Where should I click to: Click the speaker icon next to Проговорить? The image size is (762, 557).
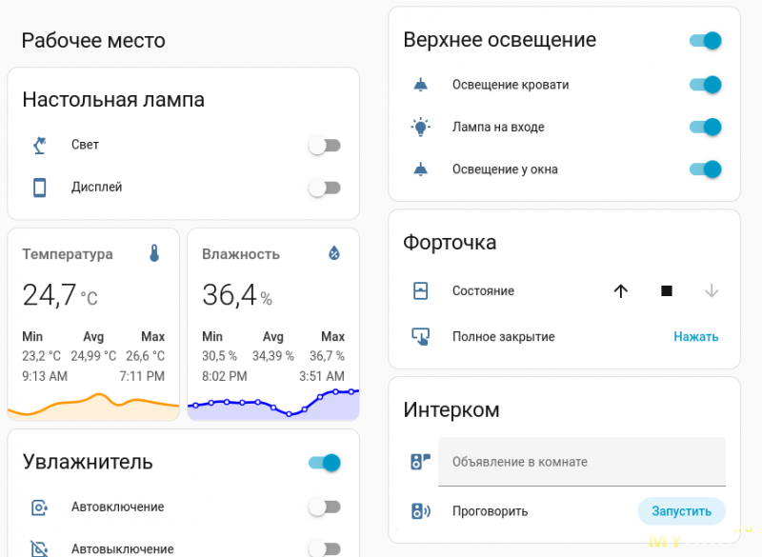click(420, 511)
